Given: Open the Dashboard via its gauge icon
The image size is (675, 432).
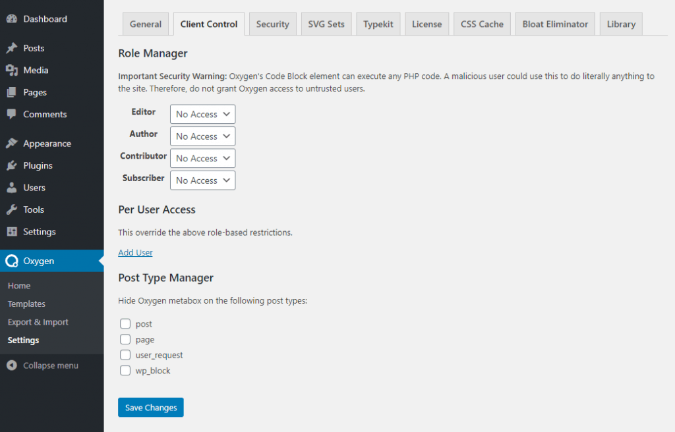Looking at the screenshot, I should click(13, 20).
